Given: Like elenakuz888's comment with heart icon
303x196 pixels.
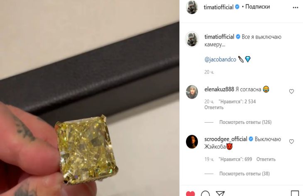Looking at the screenshot, I should (291, 91).
